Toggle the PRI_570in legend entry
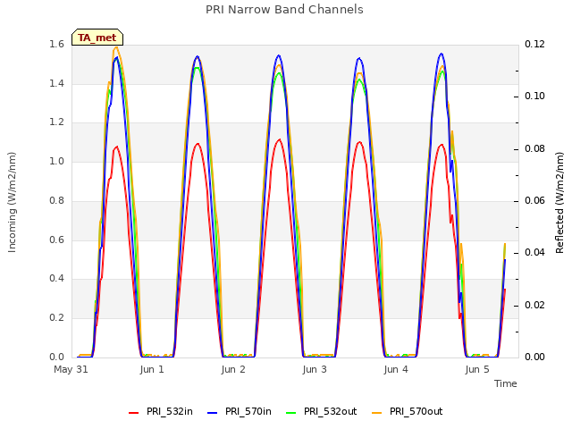572x429 pixels. [240, 412]
